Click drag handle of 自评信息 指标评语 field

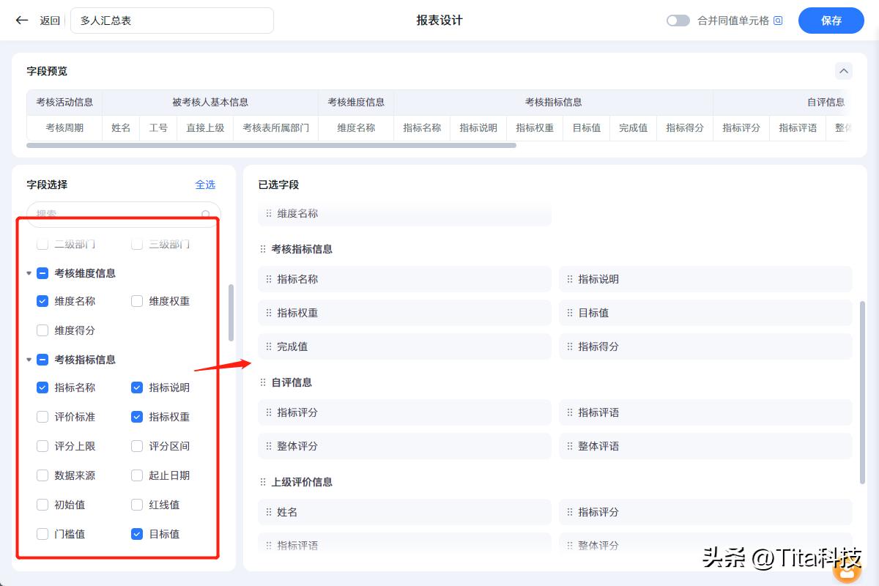(x=570, y=412)
